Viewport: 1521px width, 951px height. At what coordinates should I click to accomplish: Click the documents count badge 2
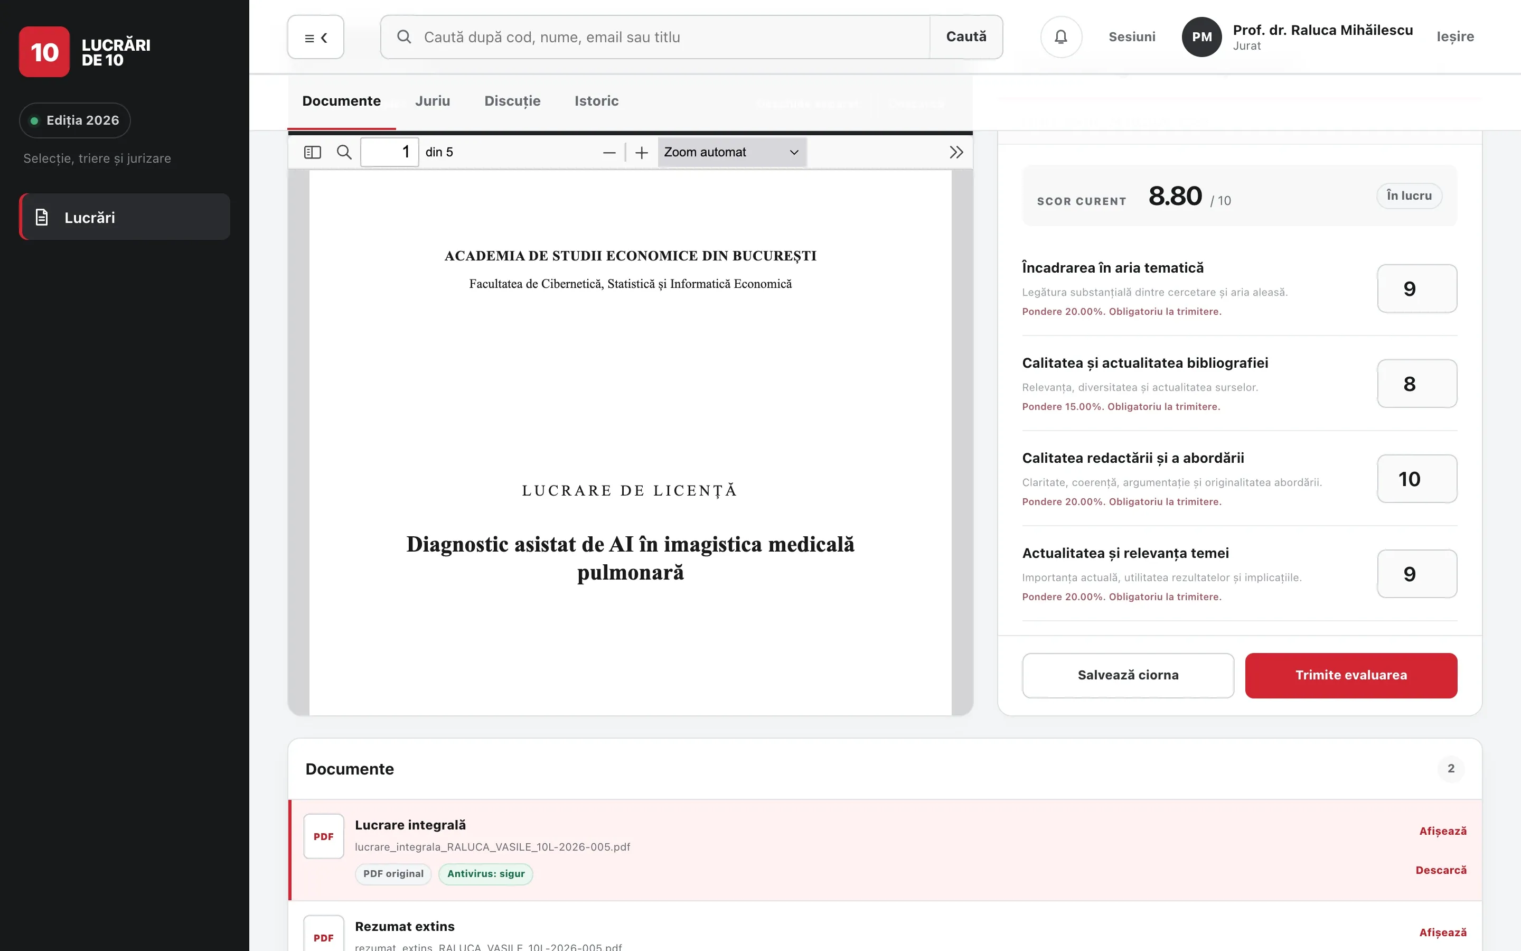click(x=1451, y=768)
